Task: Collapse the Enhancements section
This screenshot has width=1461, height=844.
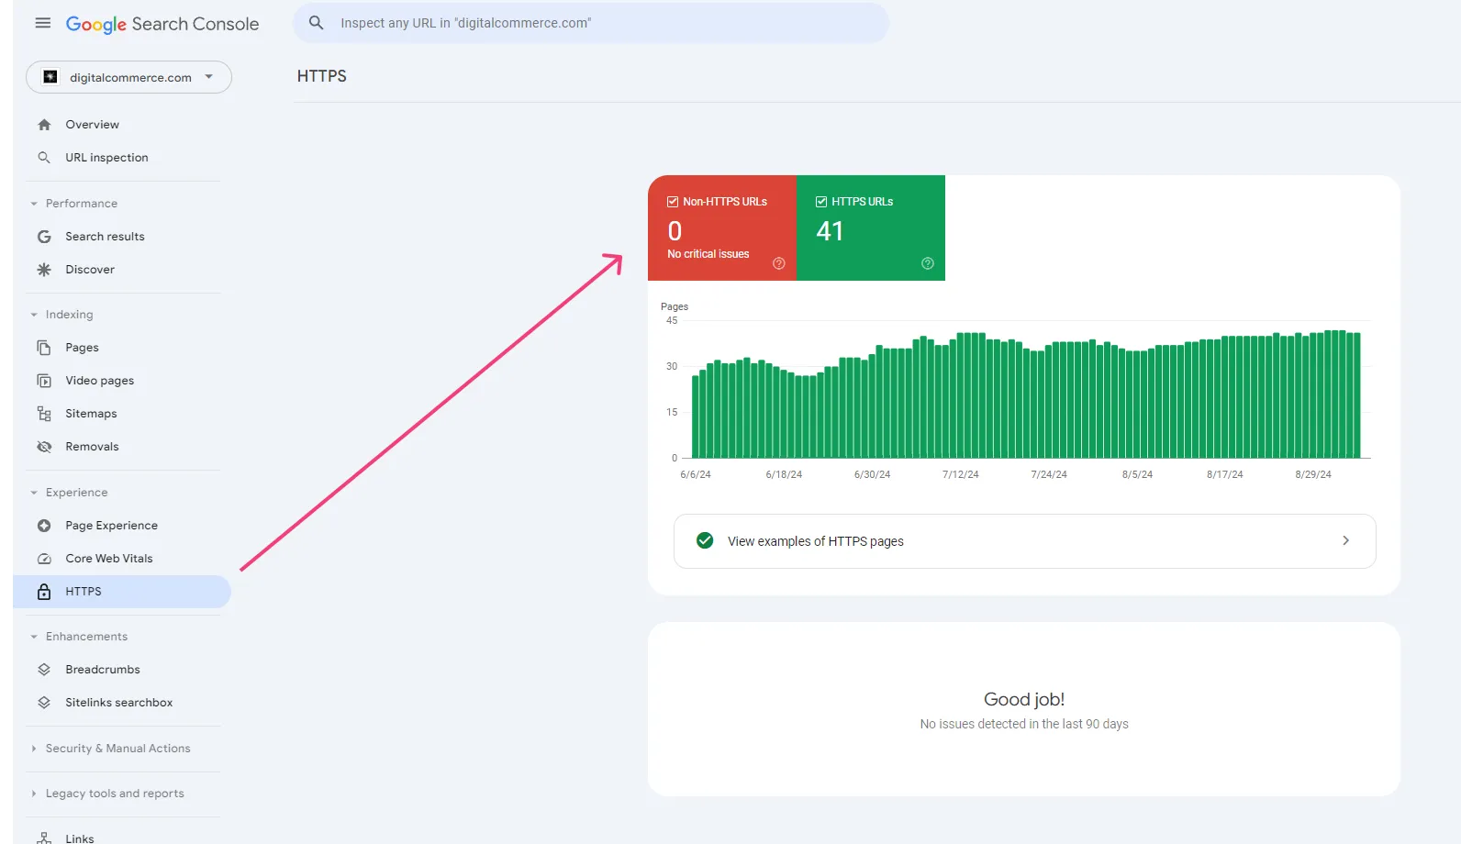Action: coord(34,637)
